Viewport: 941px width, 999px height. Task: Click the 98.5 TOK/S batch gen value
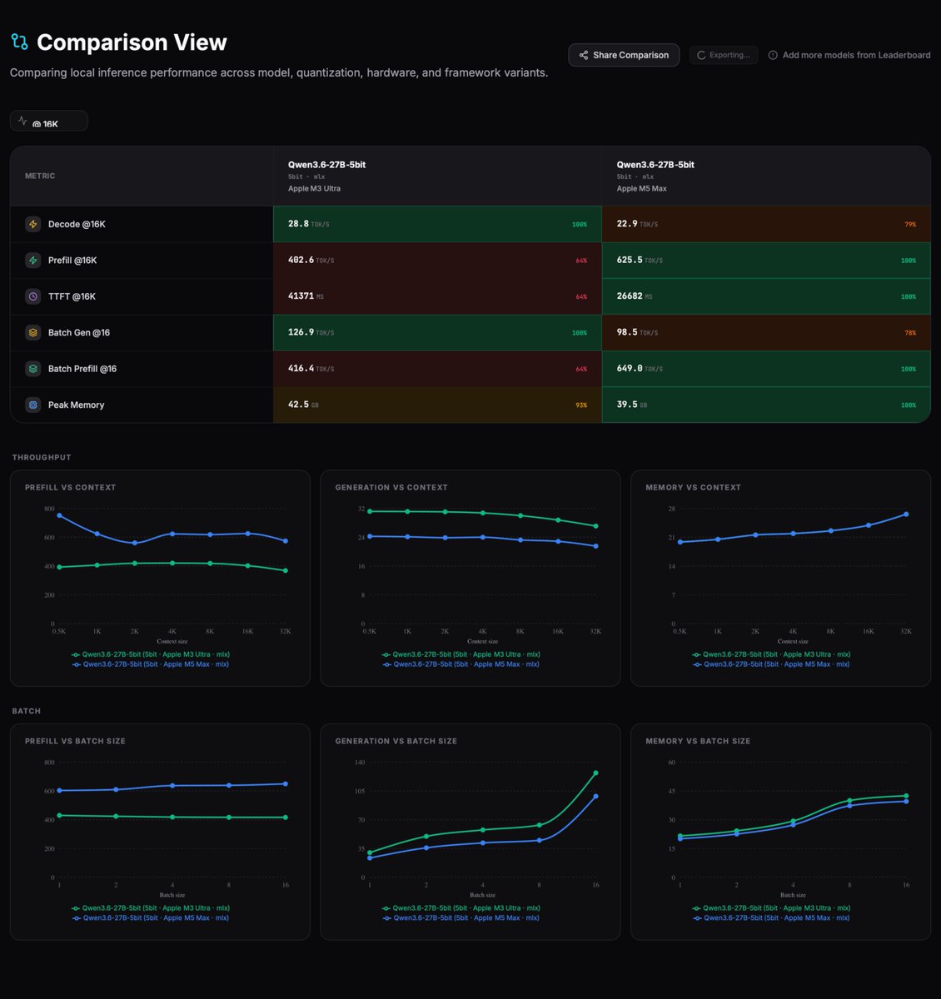637,332
